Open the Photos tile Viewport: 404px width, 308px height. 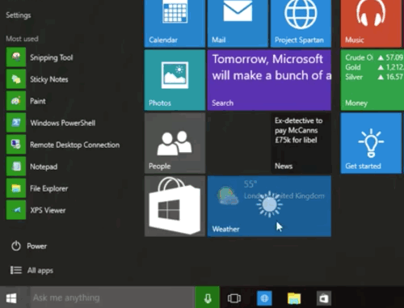point(175,80)
